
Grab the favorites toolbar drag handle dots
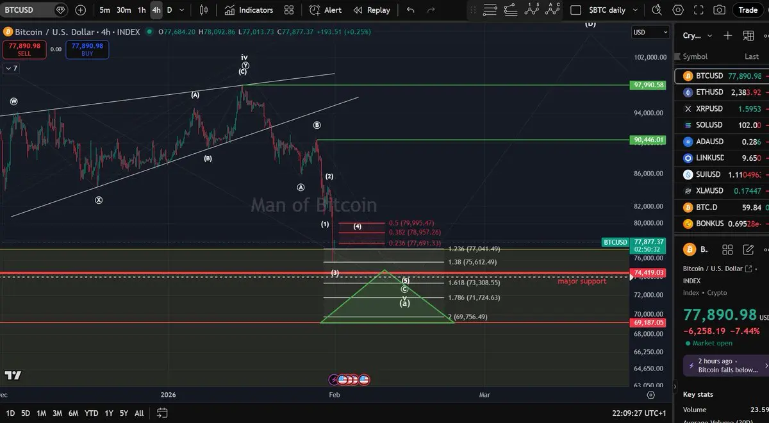pyautogui.click(x=473, y=10)
